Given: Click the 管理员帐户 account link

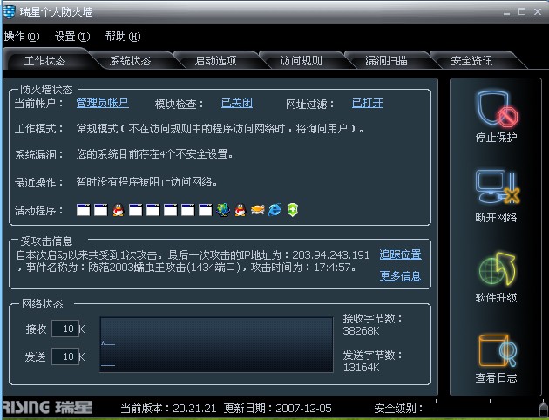Looking at the screenshot, I should [x=103, y=103].
